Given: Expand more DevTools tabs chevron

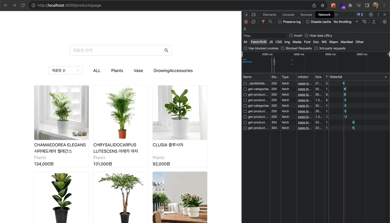Looking at the screenshot, I should point(336,15).
